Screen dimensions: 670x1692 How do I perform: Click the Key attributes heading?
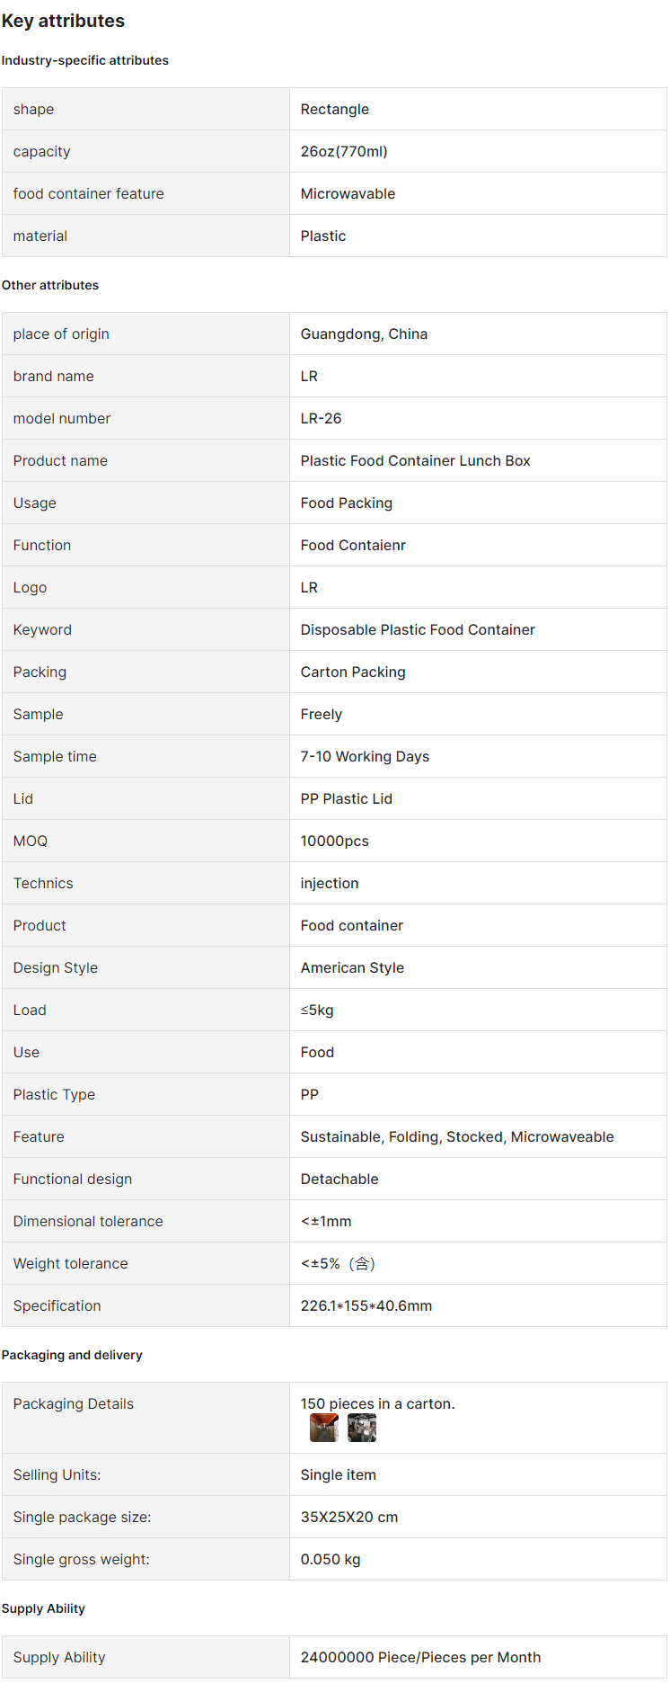[63, 21]
